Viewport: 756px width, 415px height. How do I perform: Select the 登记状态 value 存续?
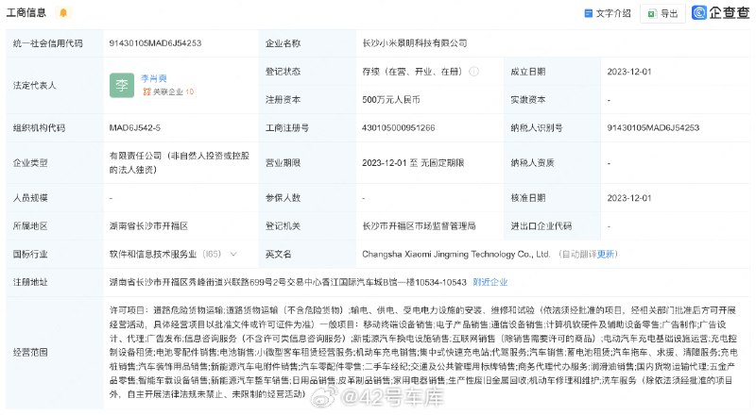[412, 72]
